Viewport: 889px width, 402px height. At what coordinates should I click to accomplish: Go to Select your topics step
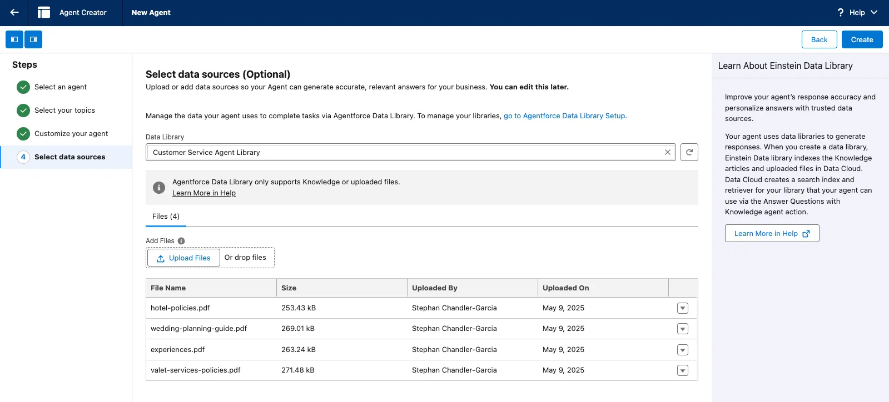pyautogui.click(x=64, y=110)
